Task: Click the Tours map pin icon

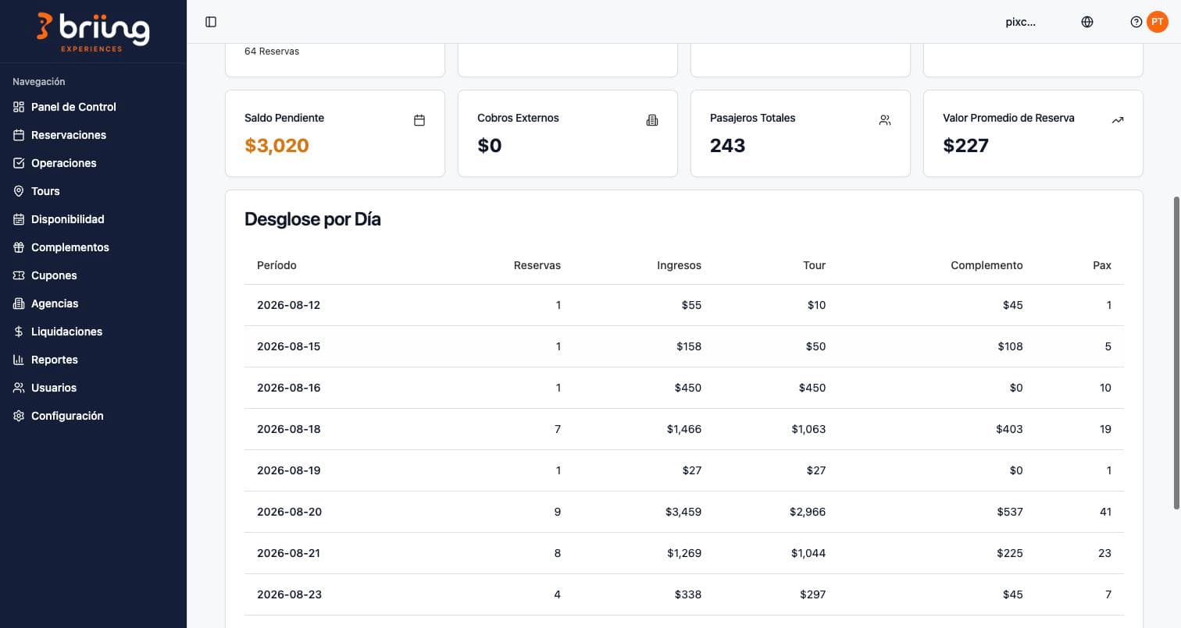Action: [19, 191]
